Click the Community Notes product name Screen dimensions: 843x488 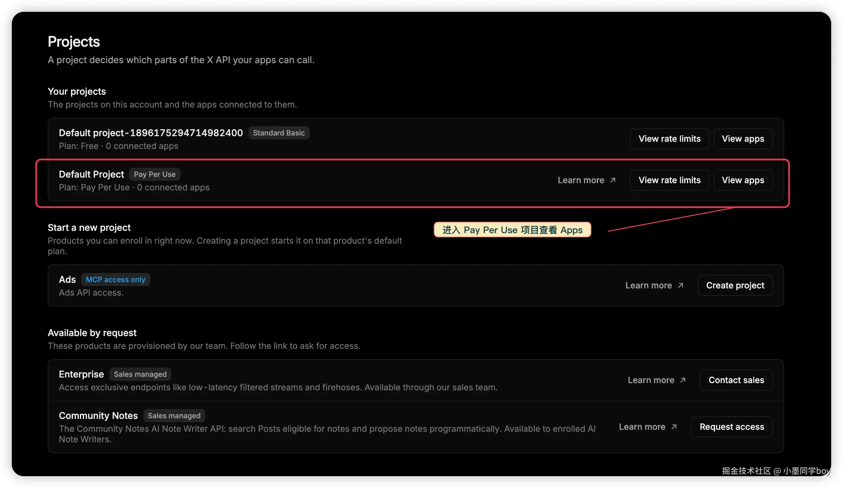(98, 416)
